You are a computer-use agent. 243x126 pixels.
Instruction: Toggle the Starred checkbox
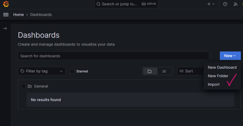[72, 71]
